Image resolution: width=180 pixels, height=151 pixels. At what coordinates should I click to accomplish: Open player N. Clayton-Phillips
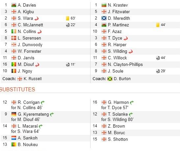coord(125,65)
